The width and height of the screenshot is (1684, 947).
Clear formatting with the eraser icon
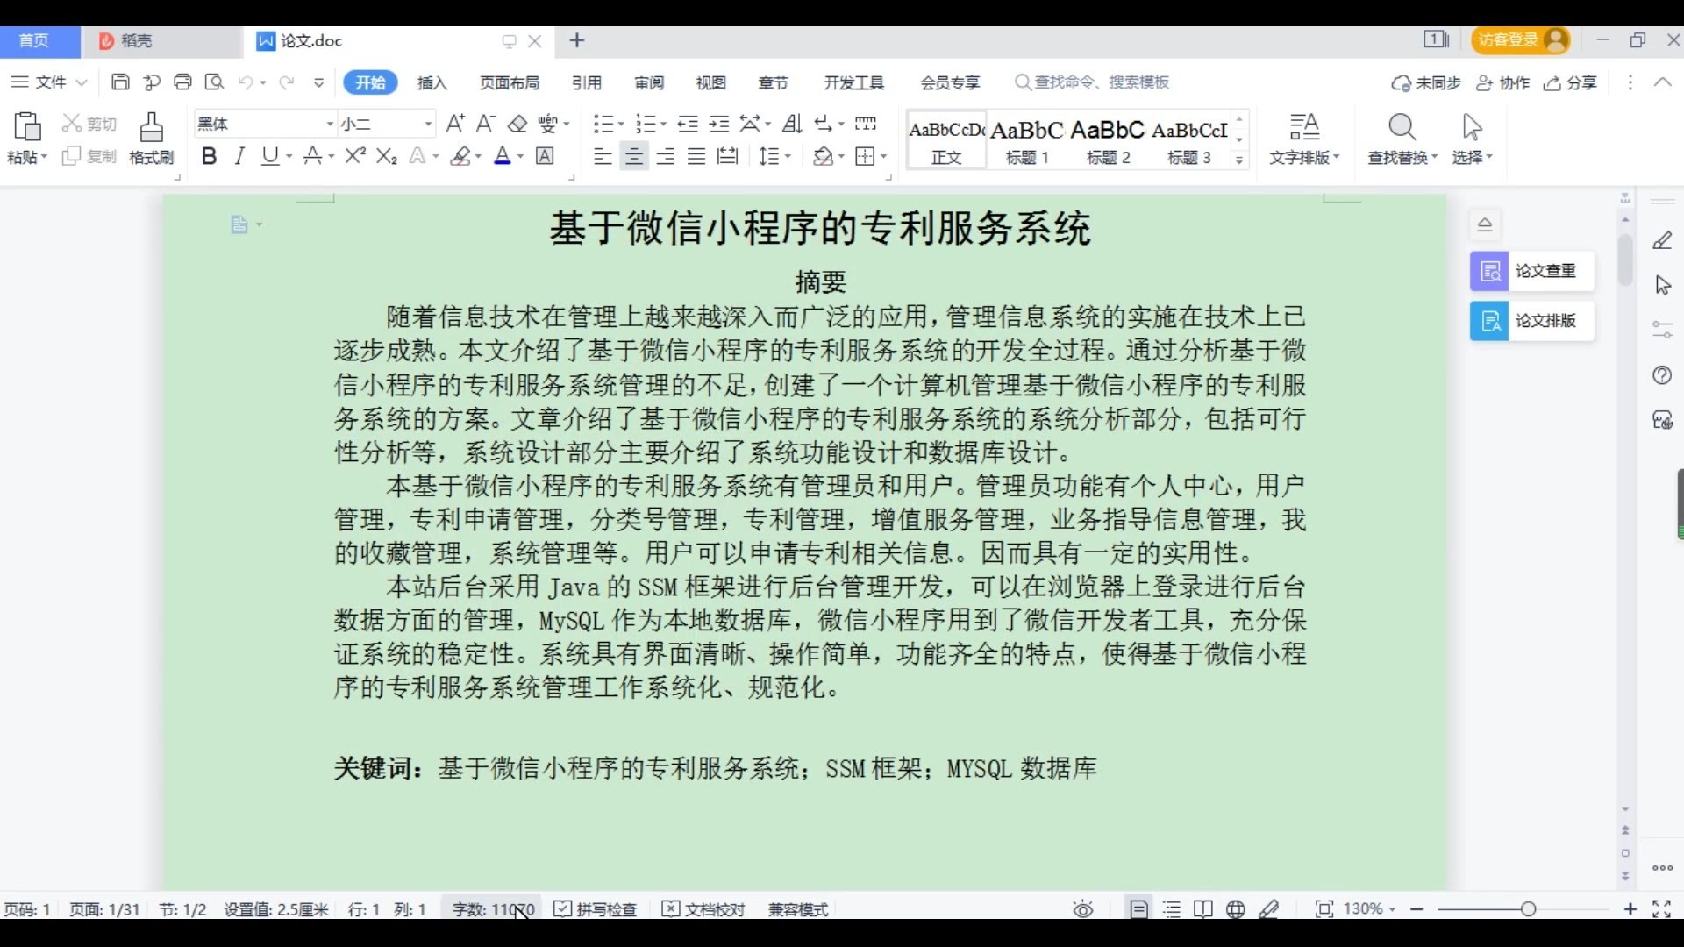pos(517,124)
